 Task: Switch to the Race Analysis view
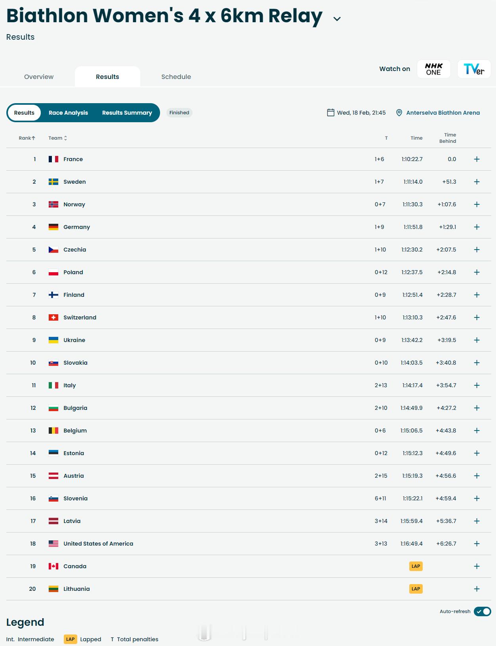68,113
